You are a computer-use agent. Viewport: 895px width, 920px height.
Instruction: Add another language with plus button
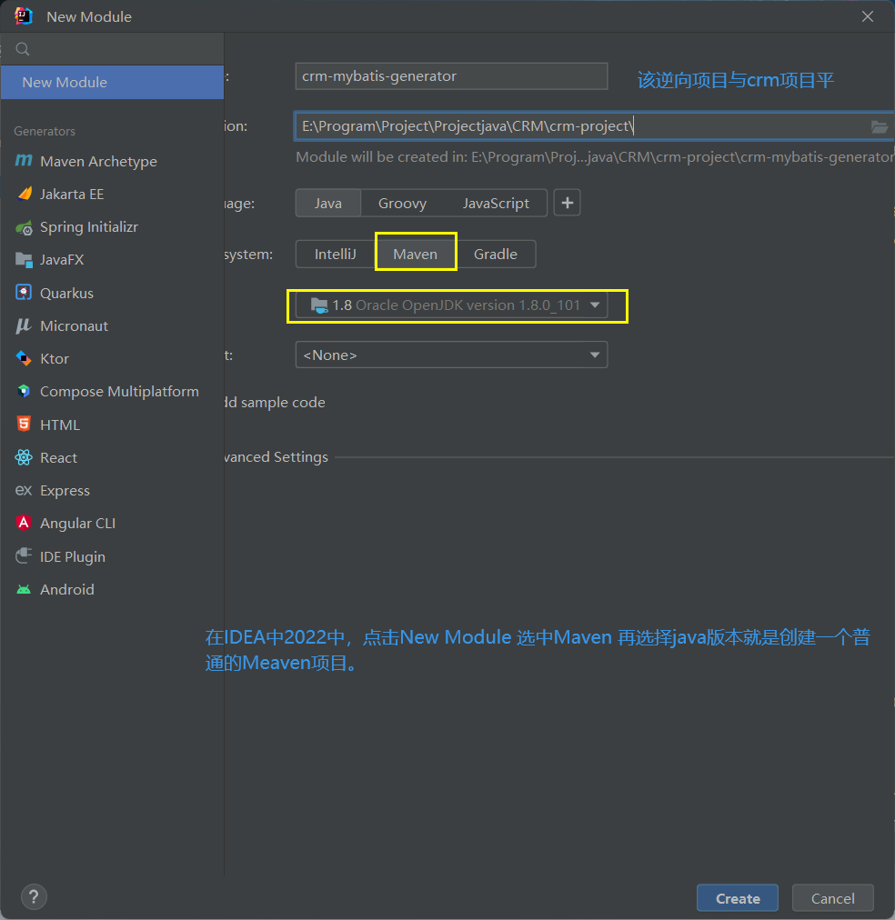[x=567, y=203]
